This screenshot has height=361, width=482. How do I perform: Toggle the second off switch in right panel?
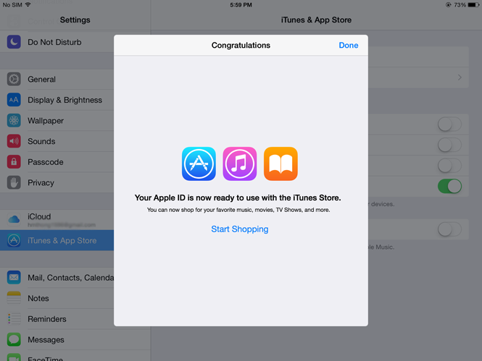(449, 145)
